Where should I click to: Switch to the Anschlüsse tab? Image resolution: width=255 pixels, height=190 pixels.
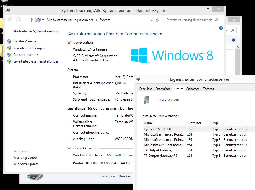(x=163, y=89)
